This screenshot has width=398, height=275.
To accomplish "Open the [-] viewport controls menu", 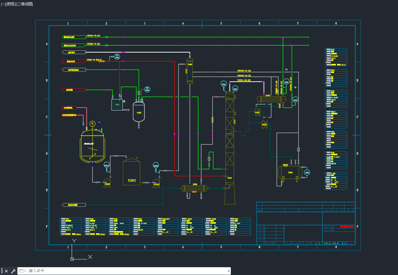I will point(3,4).
